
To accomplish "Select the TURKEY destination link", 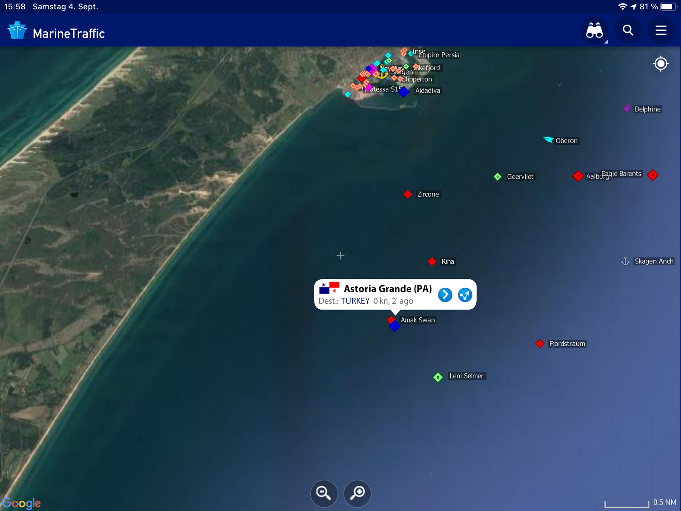I will [x=355, y=301].
